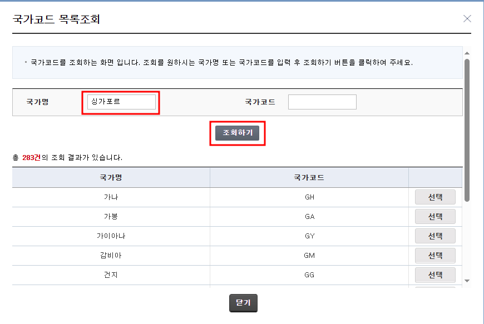Click the scrollbar up arrow
The height and width of the screenshot is (324, 484).
click(x=467, y=52)
